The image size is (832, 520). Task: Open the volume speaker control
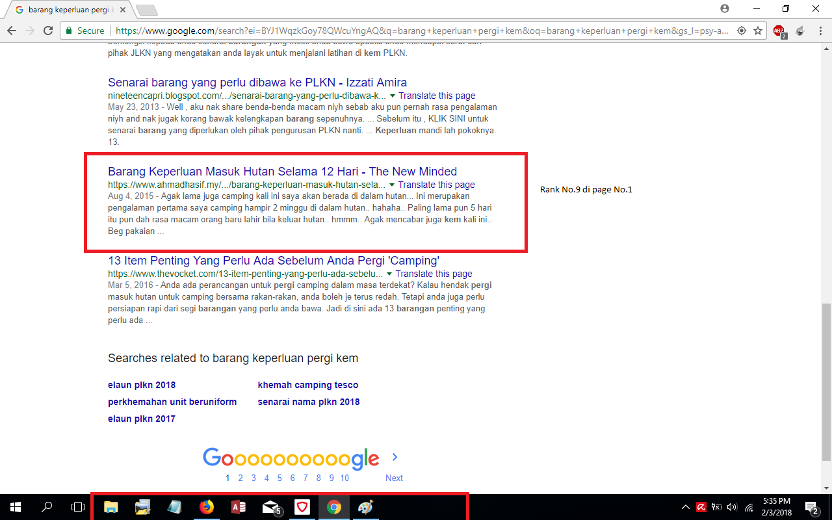[x=733, y=507]
